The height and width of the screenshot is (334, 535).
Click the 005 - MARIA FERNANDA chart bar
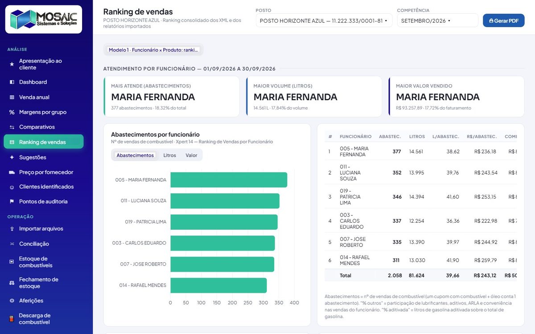229,180
